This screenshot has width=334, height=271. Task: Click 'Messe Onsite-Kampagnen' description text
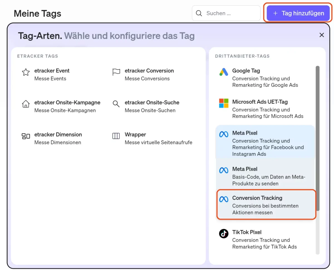(x=65, y=110)
